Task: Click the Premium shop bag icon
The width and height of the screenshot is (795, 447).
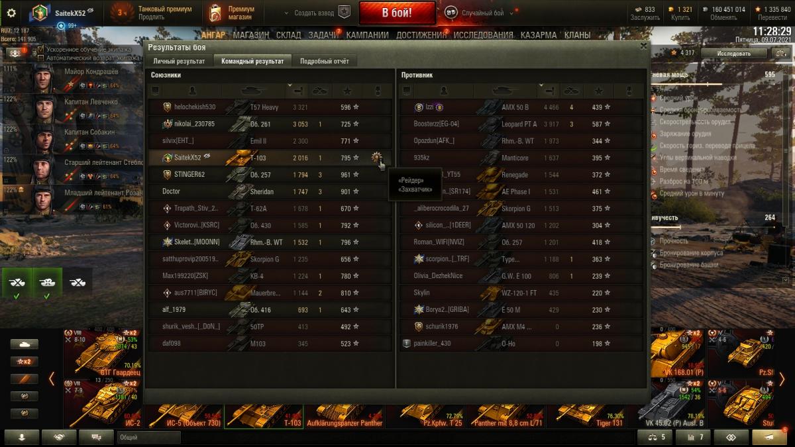Action: (215, 13)
